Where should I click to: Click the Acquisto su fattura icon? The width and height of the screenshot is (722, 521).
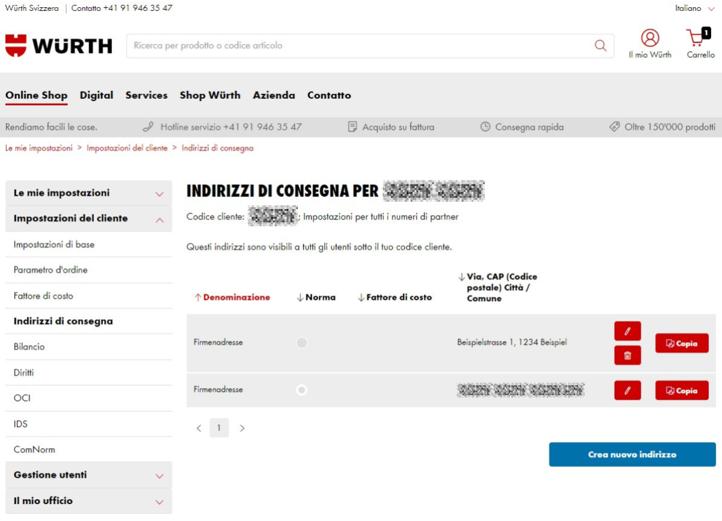click(353, 127)
